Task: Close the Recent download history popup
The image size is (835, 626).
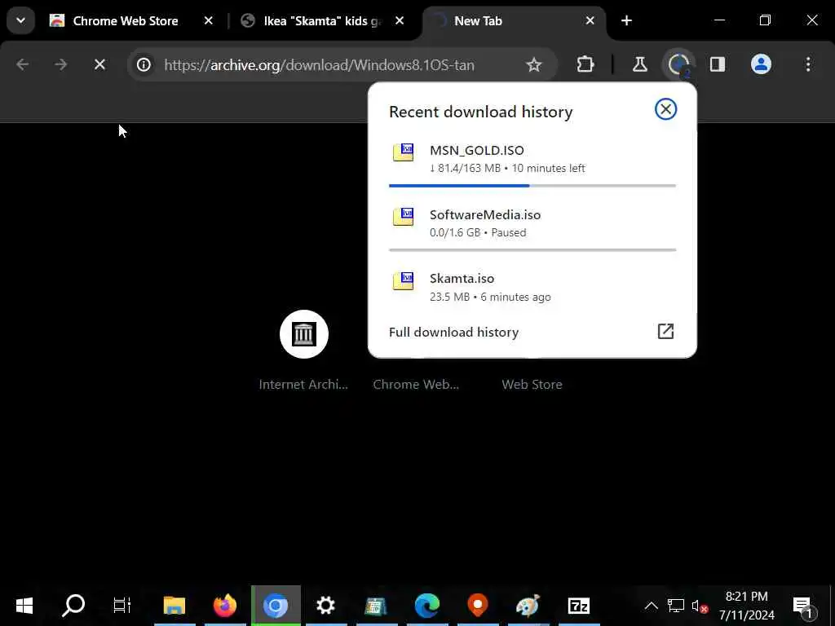Action: tap(665, 109)
